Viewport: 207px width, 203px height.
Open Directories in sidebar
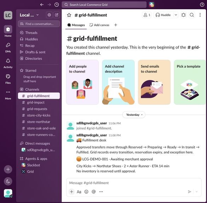[39, 58]
